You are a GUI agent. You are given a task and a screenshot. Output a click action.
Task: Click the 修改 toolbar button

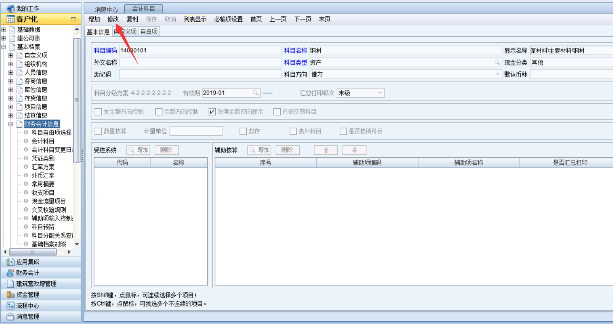(113, 19)
